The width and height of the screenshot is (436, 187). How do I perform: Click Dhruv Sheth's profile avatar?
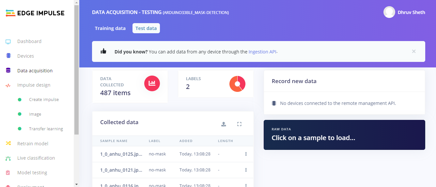coord(389,12)
